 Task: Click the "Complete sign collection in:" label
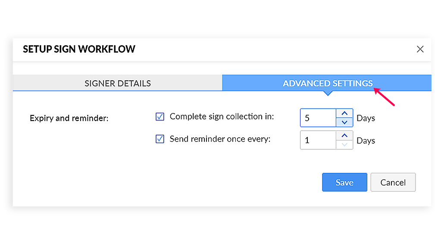point(222,117)
